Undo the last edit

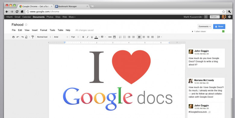[x=18, y=37]
